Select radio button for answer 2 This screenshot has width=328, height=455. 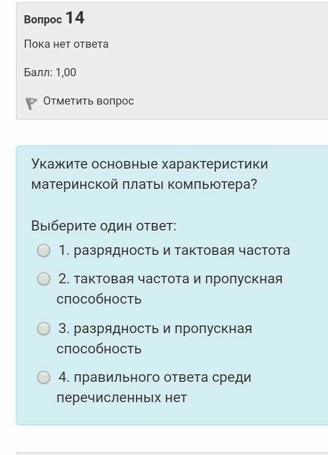click(44, 279)
